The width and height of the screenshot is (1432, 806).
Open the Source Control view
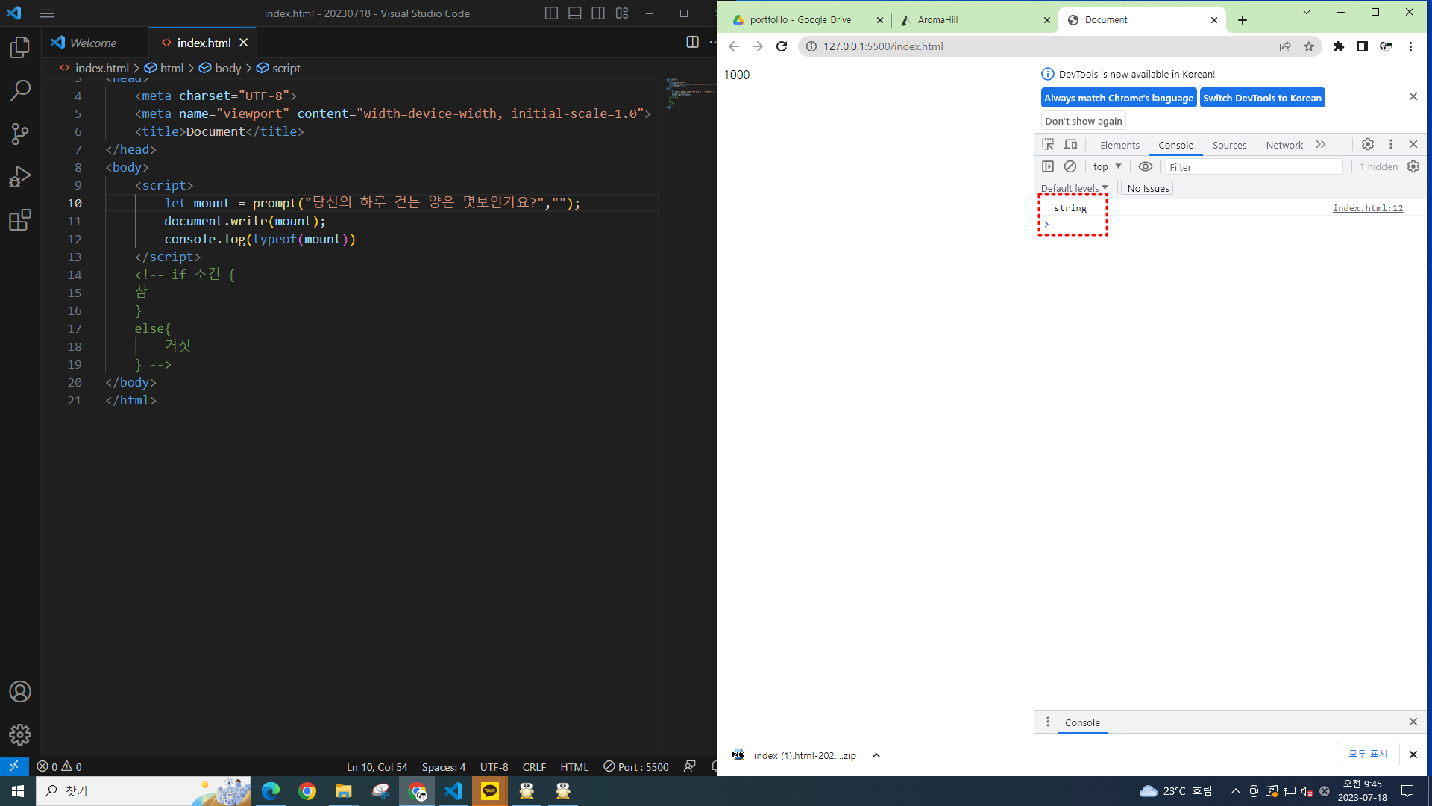pyautogui.click(x=20, y=134)
